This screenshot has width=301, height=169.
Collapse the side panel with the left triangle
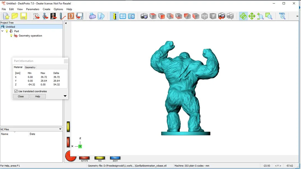coord(66,23)
